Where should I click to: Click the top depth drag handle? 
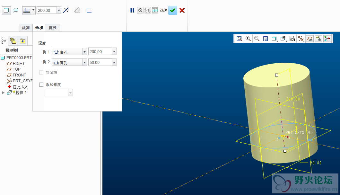click(276, 75)
